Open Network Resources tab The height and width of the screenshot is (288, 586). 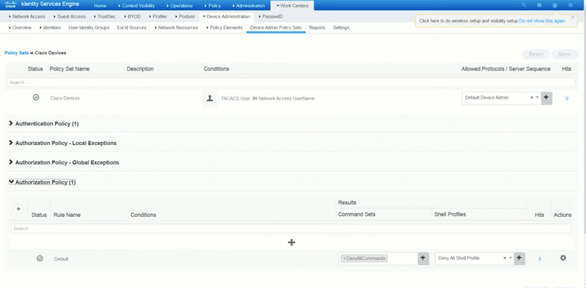tap(176, 28)
